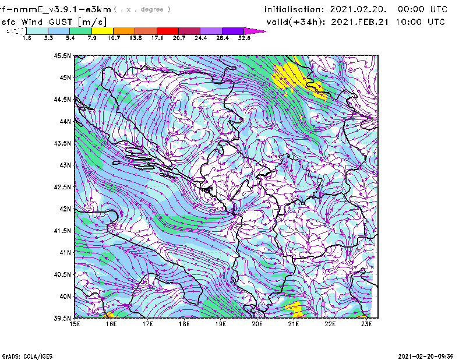Click the 2021-02-20-09:36 timestamp at bottom right
The height and width of the screenshot is (360, 466).
pyautogui.click(x=431, y=355)
